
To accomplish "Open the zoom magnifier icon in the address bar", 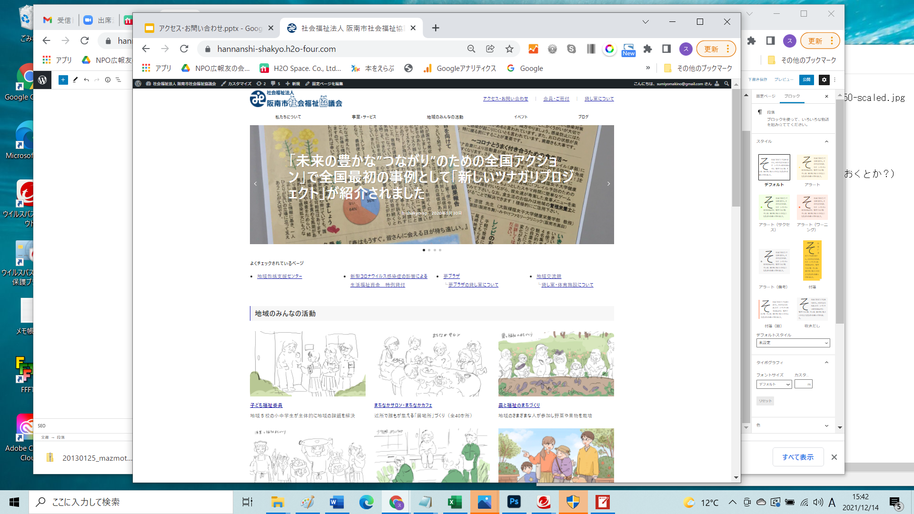I will 471,49.
